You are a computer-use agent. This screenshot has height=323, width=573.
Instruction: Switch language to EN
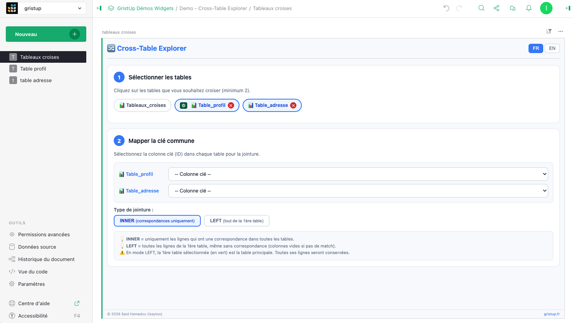[552, 48]
